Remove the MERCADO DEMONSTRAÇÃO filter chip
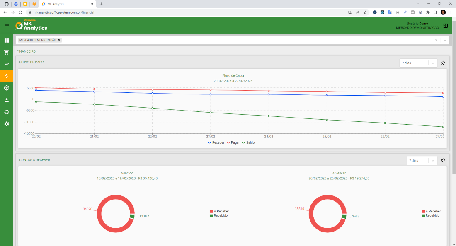The width and height of the screenshot is (456, 246). click(x=59, y=40)
